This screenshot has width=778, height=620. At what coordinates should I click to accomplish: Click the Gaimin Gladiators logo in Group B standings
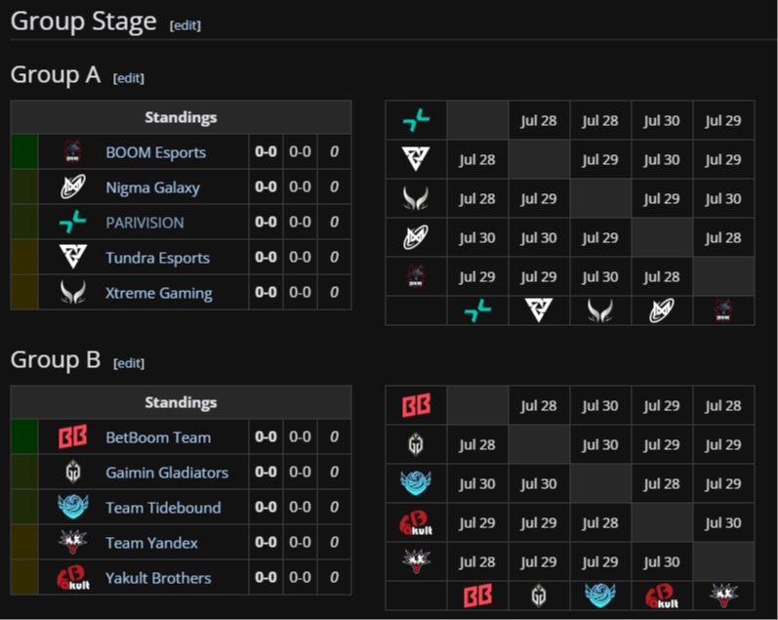(x=73, y=473)
